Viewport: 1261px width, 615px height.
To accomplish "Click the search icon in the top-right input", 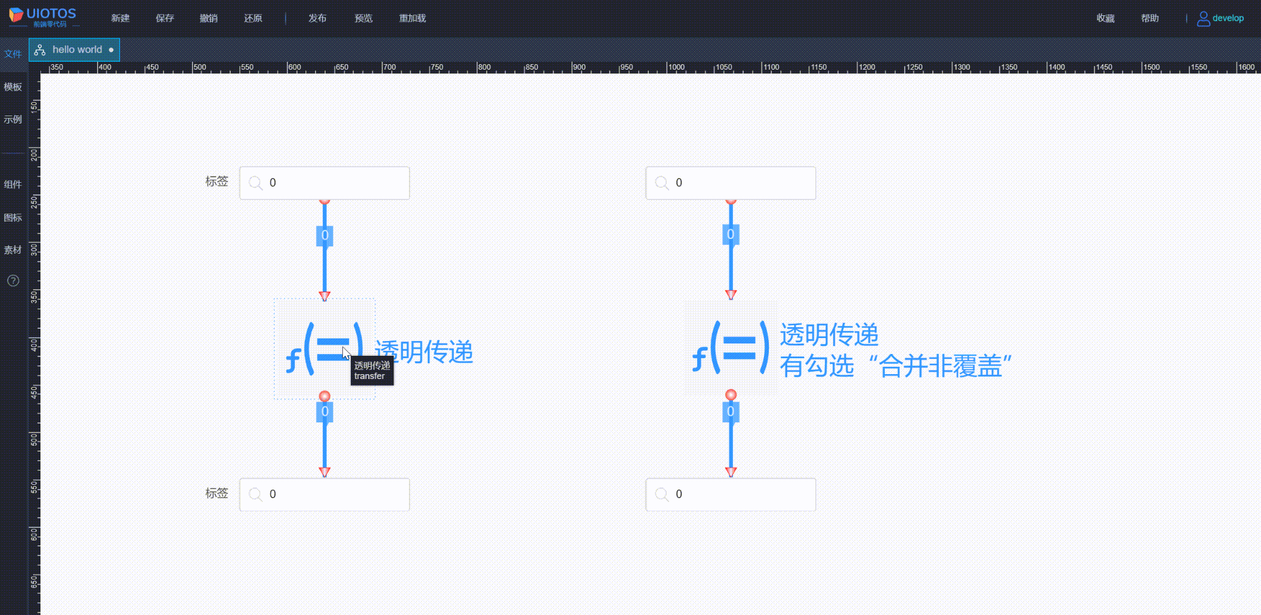I will (662, 183).
